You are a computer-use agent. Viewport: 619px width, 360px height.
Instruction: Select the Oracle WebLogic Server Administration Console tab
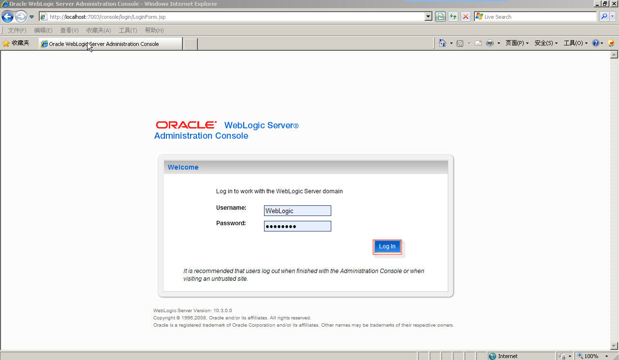(x=110, y=44)
